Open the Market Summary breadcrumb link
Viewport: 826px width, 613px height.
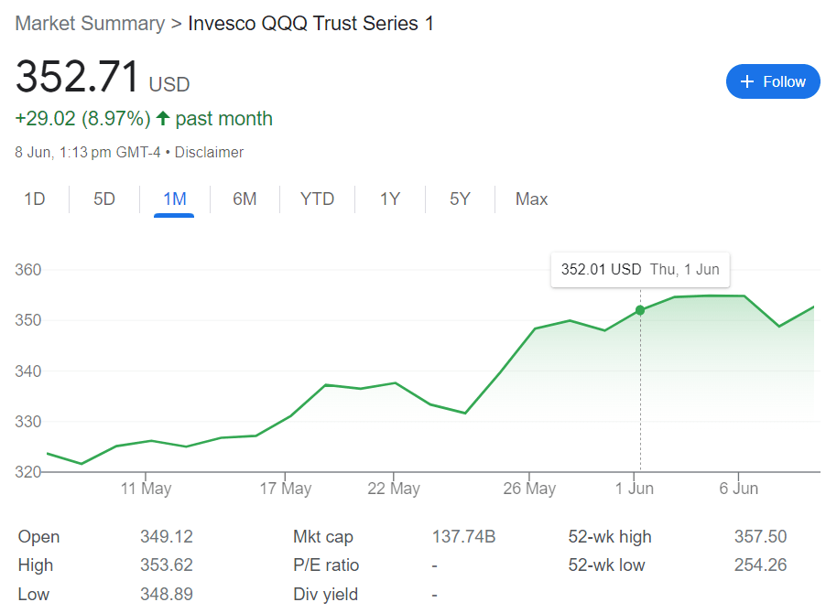pos(90,23)
